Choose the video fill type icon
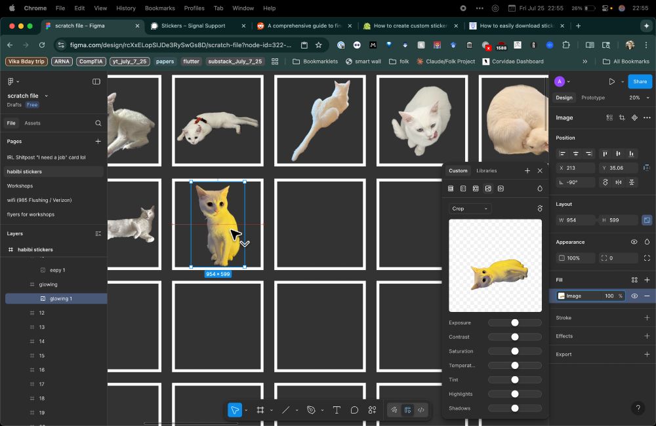Viewport: 656px width, 426px height. click(x=501, y=189)
